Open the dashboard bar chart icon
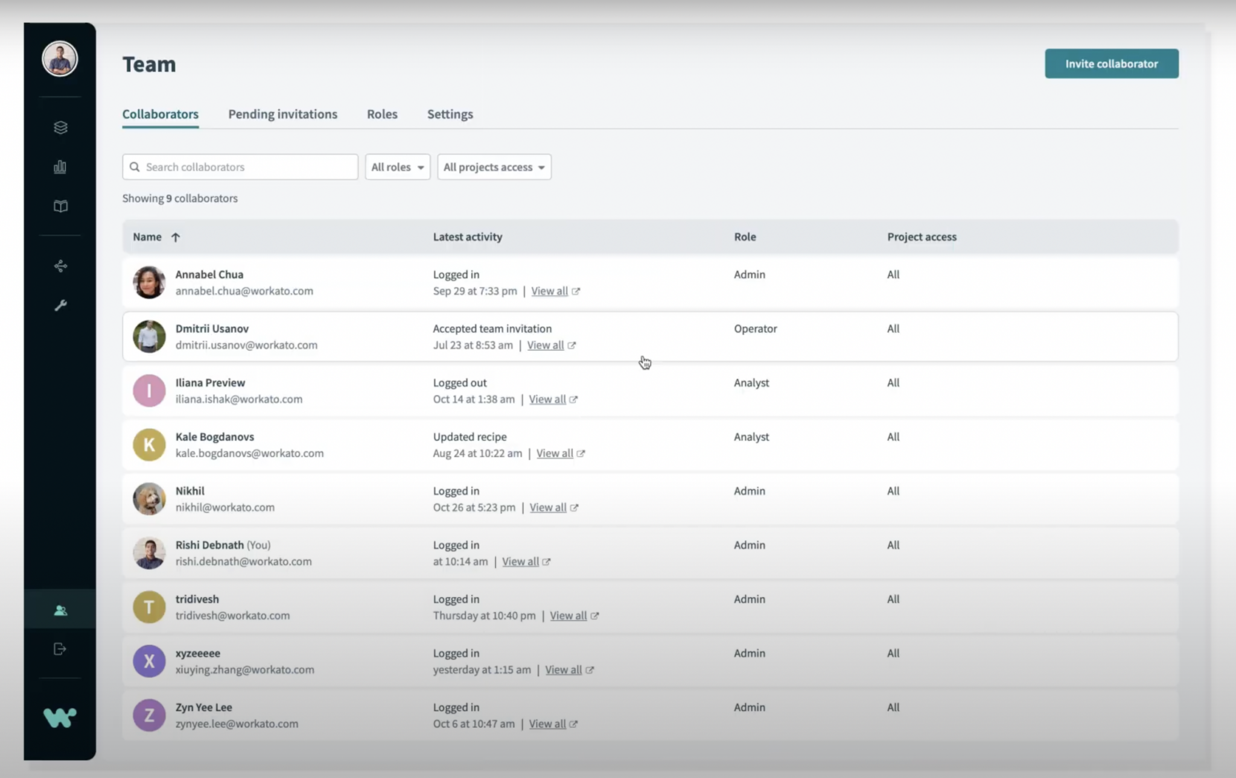The image size is (1236, 778). coord(60,167)
